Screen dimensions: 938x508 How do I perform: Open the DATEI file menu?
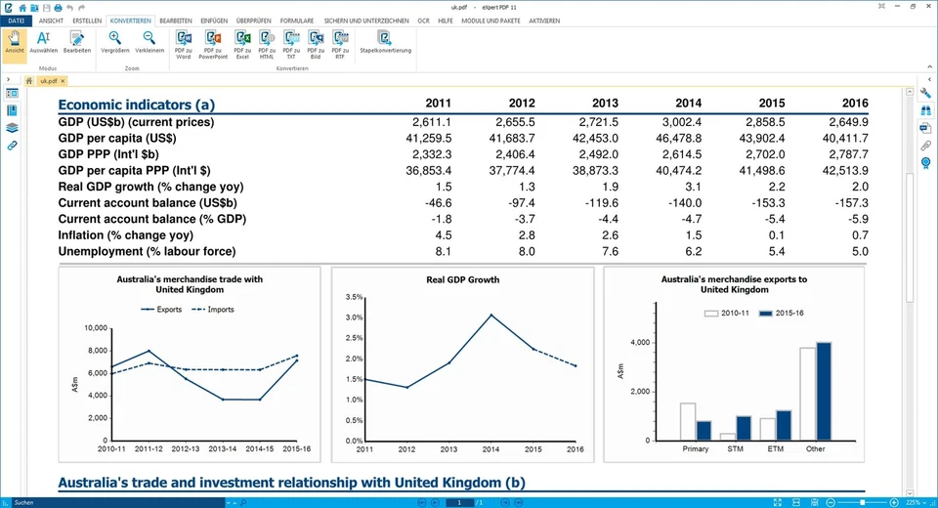coord(17,20)
